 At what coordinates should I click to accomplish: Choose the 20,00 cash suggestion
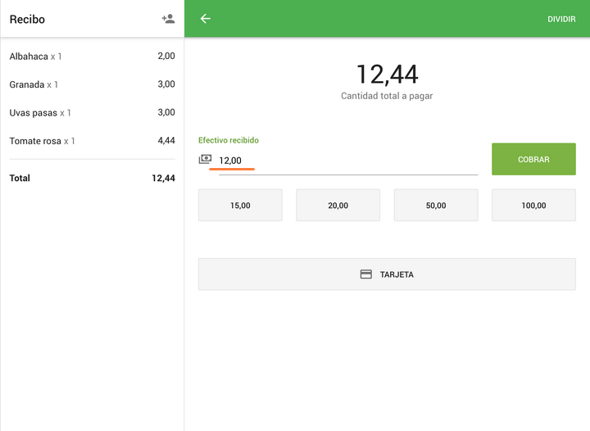(338, 206)
